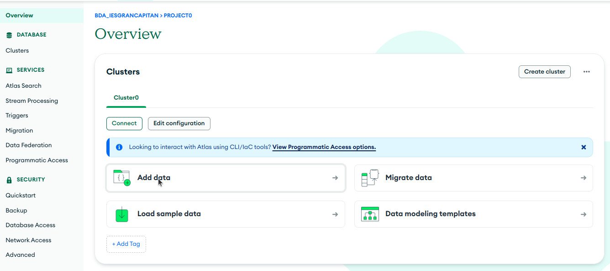Click the + Add Tag button
The width and height of the screenshot is (610, 271).
(126, 244)
